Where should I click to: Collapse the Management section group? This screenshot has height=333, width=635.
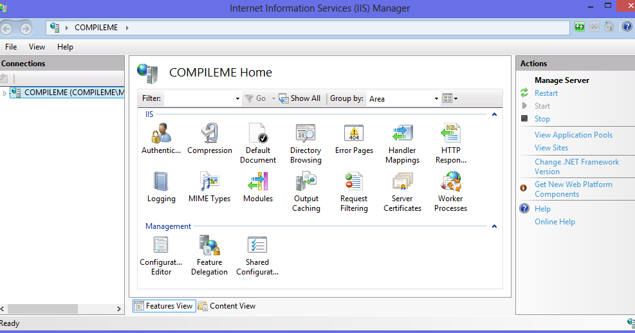click(x=494, y=226)
